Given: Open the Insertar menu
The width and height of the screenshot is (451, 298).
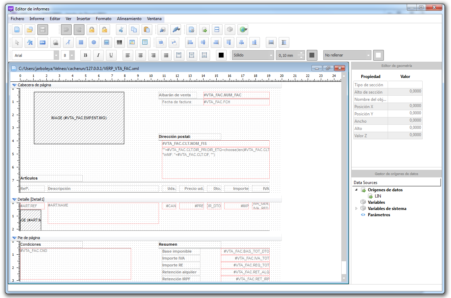Looking at the screenshot, I should [83, 19].
